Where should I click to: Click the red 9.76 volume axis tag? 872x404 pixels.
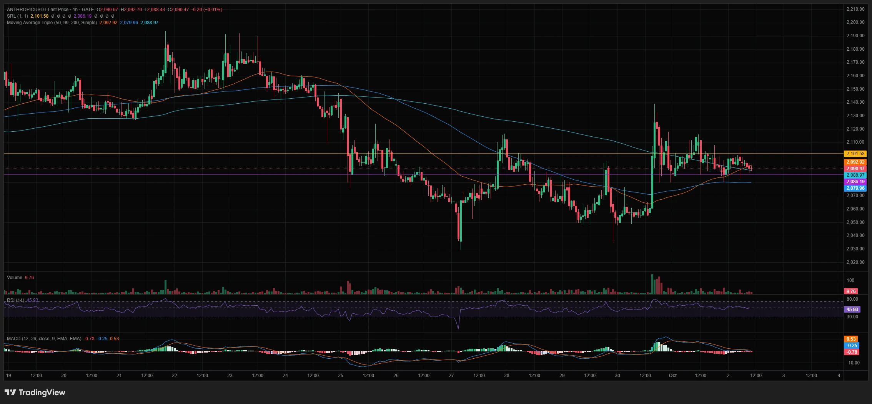(851, 291)
